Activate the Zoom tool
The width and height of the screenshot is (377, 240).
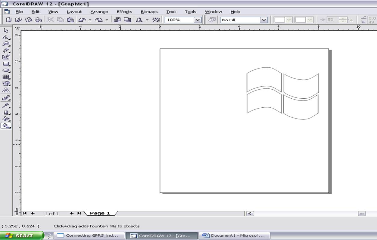click(6, 45)
